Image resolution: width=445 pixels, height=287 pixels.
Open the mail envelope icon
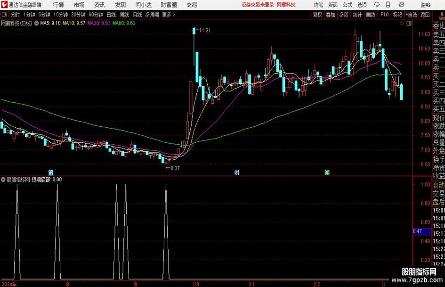click(401, 5)
